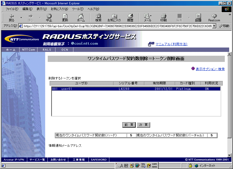Click the Previous Page (前頁) button

[129, 125]
